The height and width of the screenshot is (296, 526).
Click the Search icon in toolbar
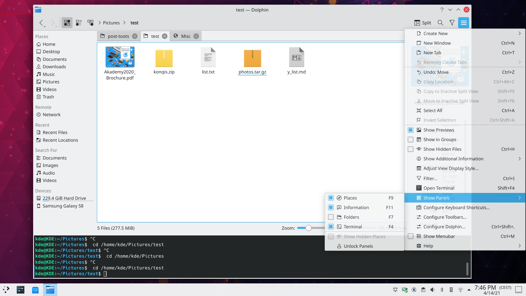click(440, 23)
